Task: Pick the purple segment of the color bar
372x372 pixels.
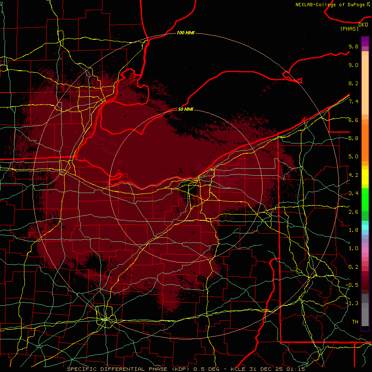Action: (365, 41)
